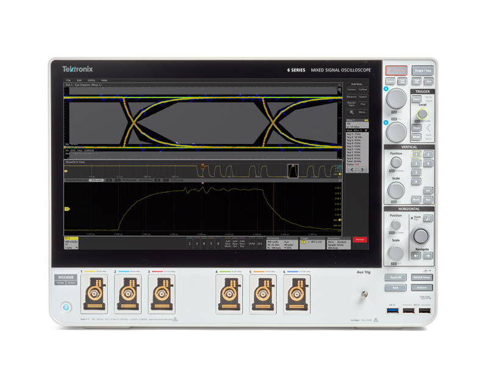Viewport: 488px width, 366px height.
Task: Open the Utility menu
Action: click(91, 81)
